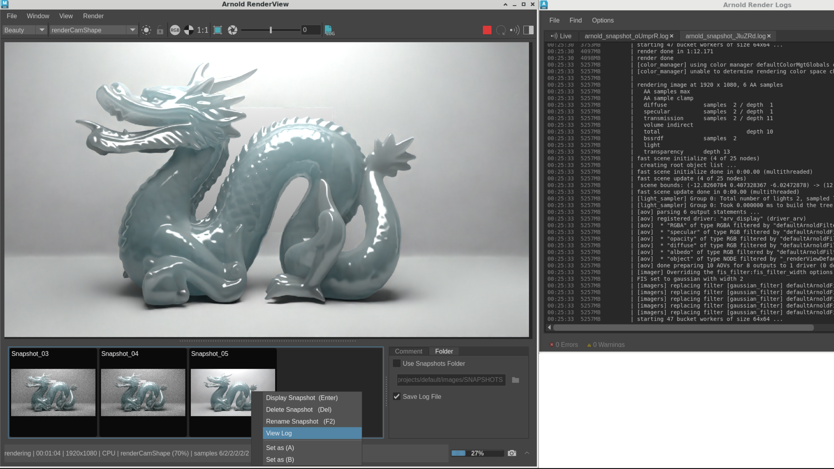
Task: Click the log scrollbar left arrow
Action: pos(549,328)
